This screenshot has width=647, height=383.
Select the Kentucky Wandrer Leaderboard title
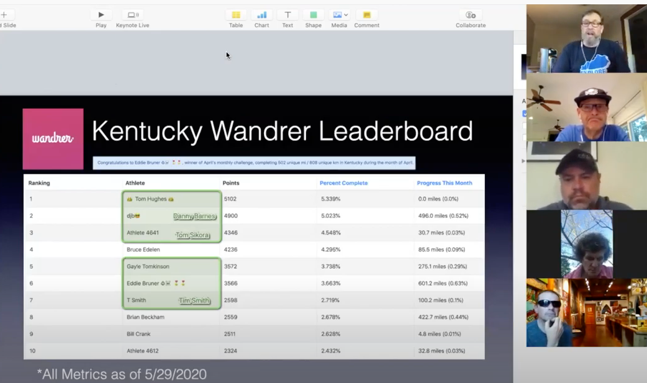click(283, 131)
